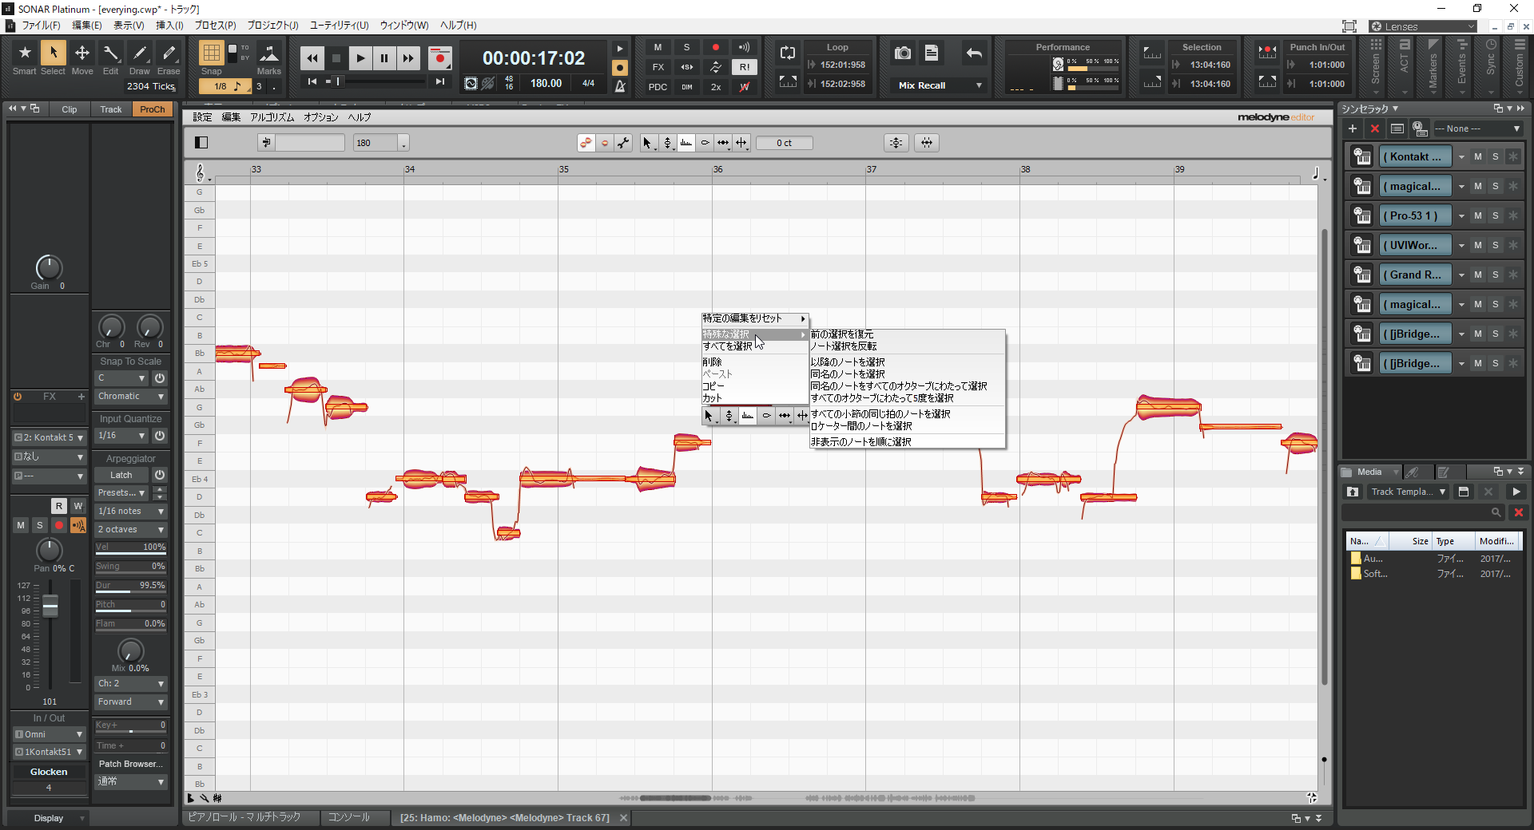Click the Mix Recall undo arrow
This screenshot has height=830, width=1534.
pyautogui.click(x=974, y=53)
